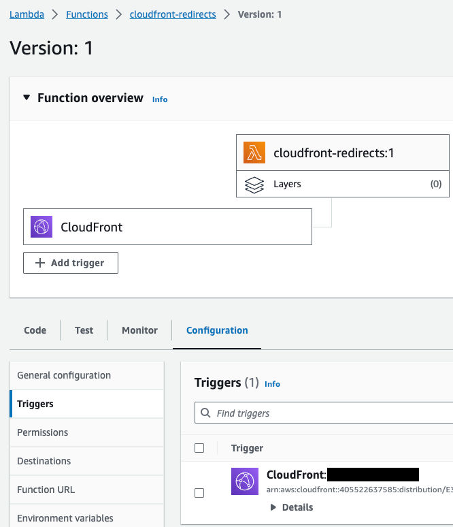Open Info link next to Function overview

[160, 99]
